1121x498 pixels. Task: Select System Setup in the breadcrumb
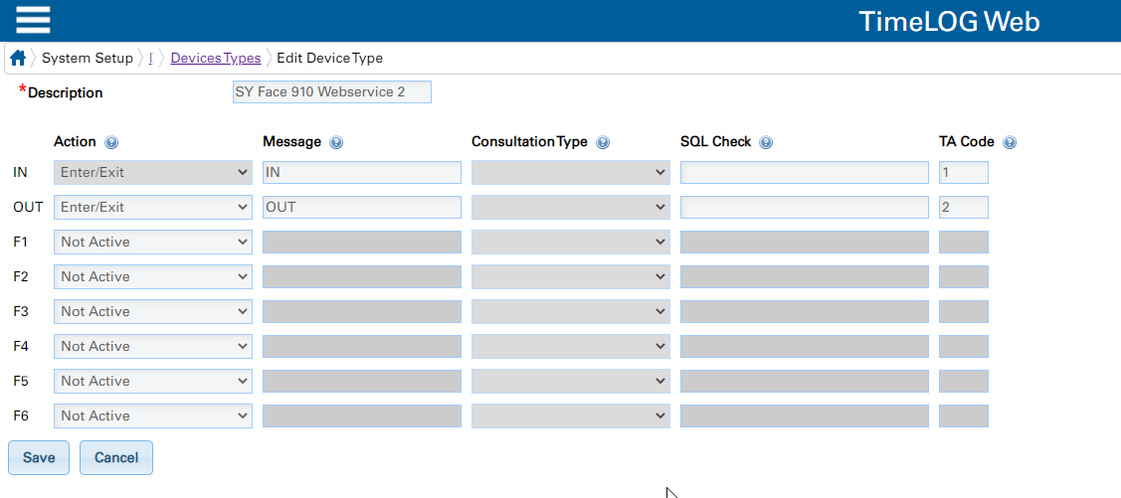click(88, 58)
